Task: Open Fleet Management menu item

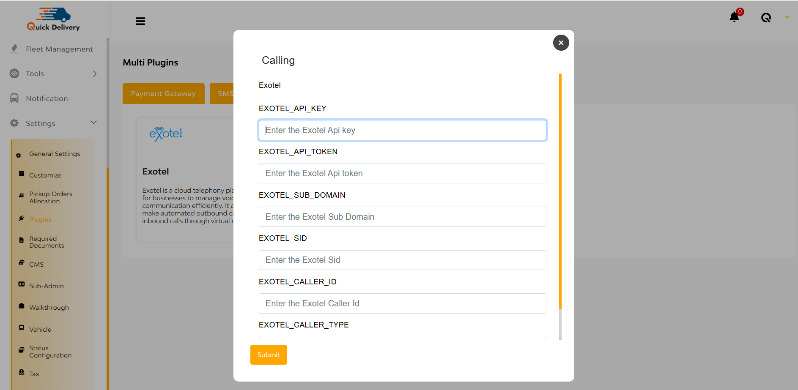Action: (x=59, y=49)
